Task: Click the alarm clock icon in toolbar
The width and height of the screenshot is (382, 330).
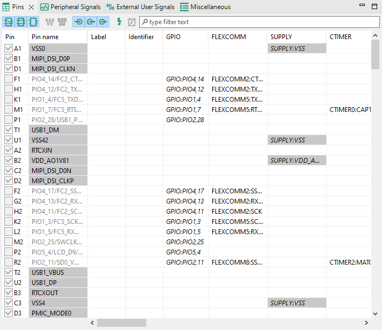Action: [131, 22]
